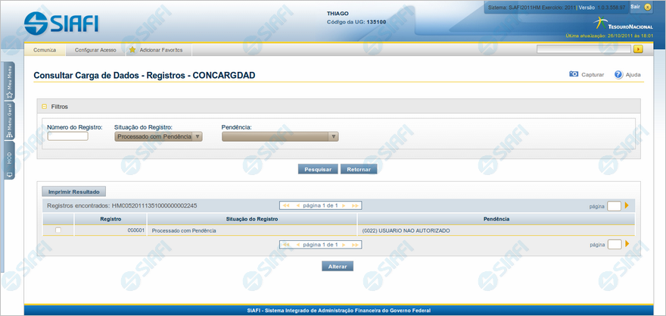The image size is (666, 316).
Task: Open the Configurar Acesso tab
Action: [x=95, y=49]
